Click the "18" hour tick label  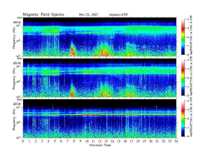138,141
